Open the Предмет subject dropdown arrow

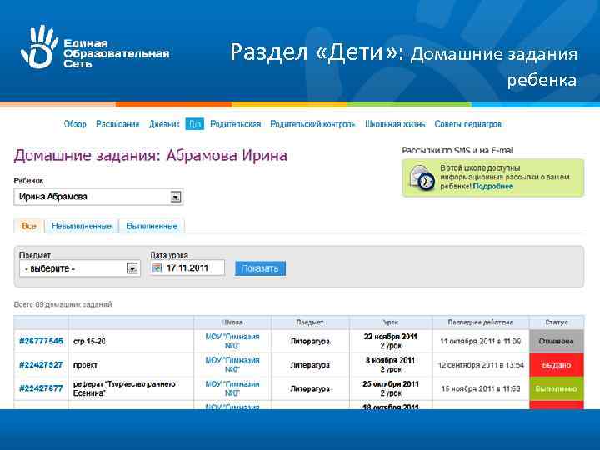pos(132,268)
